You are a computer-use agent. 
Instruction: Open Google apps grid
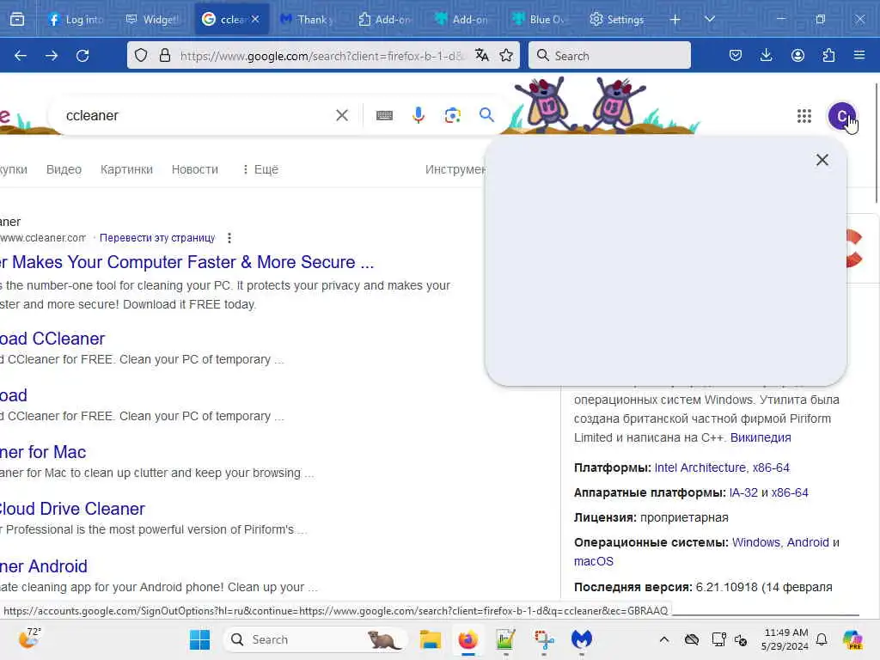tap(804, 116)
